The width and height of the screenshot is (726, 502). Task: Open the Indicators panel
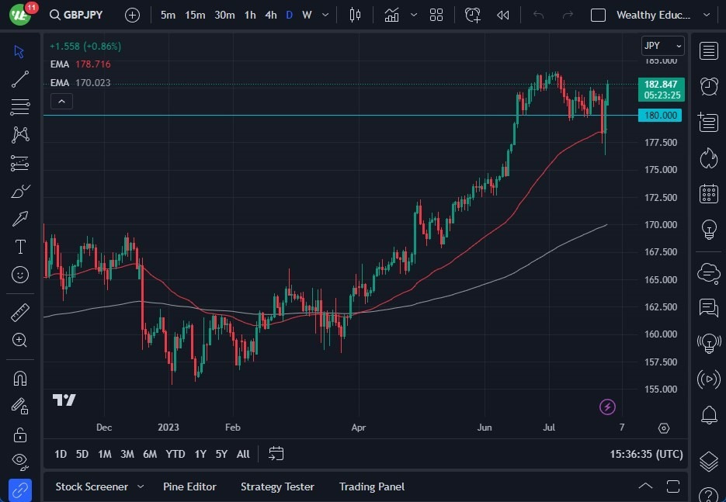(391, 14)
